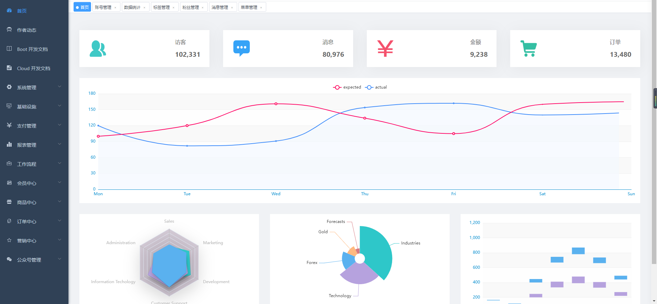This screenshot has height=304, width=657.
Task: Click the scrollbar down arrow
Action: coord(654,301)
